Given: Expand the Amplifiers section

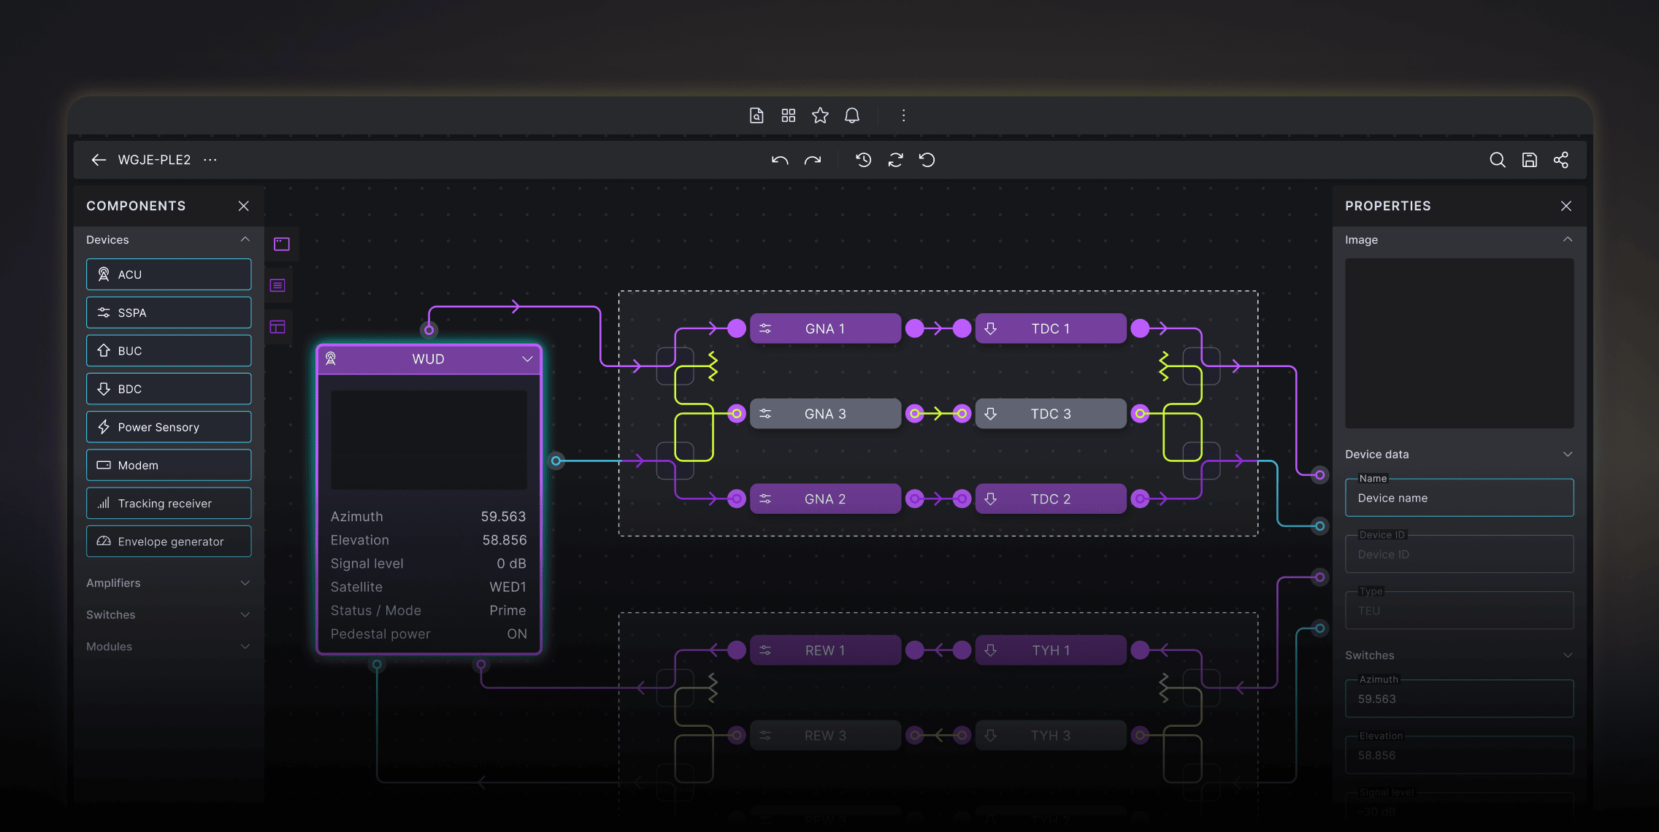Looking at the screenshot, I should click(x=245, y=582).
